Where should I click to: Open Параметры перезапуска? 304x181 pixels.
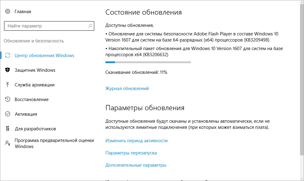[131, 153]
